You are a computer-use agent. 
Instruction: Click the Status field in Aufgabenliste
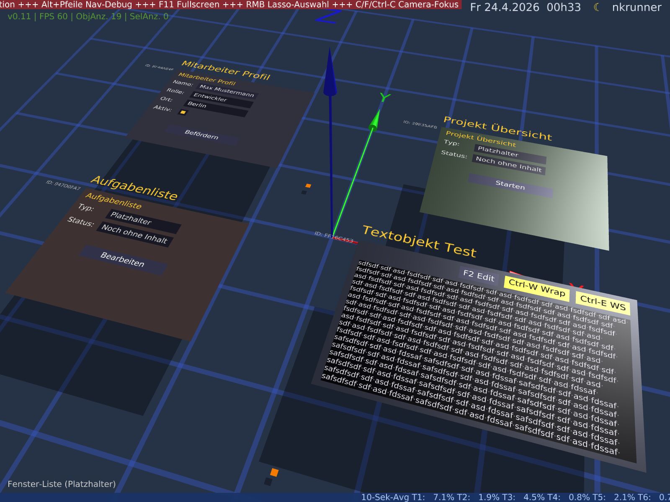[134, 234]
